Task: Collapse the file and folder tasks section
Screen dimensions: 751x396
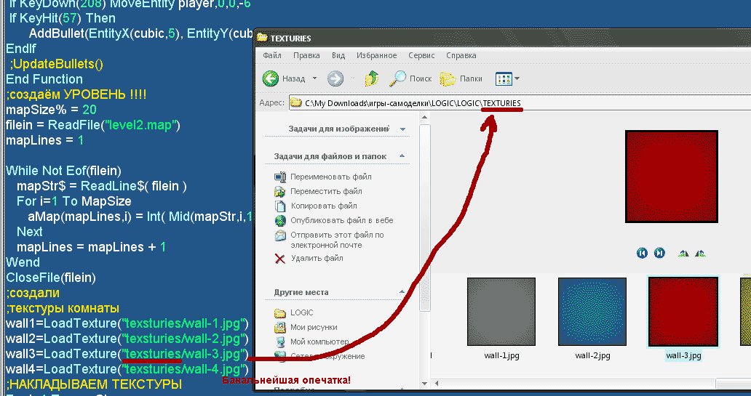Action: pos(402,156)
